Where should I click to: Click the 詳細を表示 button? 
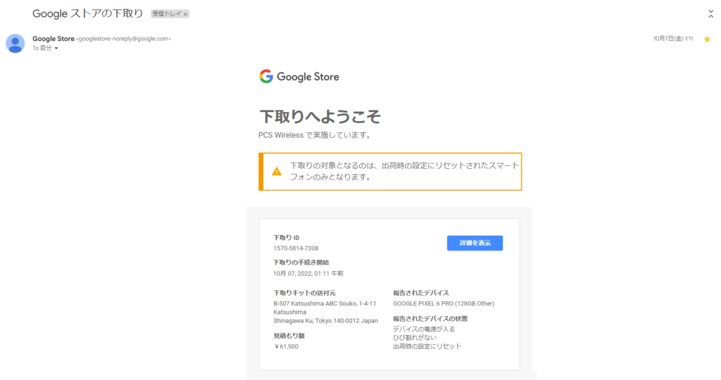(475, 243)
